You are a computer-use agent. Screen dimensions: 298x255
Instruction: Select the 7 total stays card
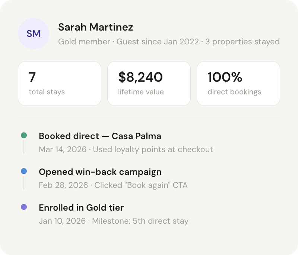60,84
